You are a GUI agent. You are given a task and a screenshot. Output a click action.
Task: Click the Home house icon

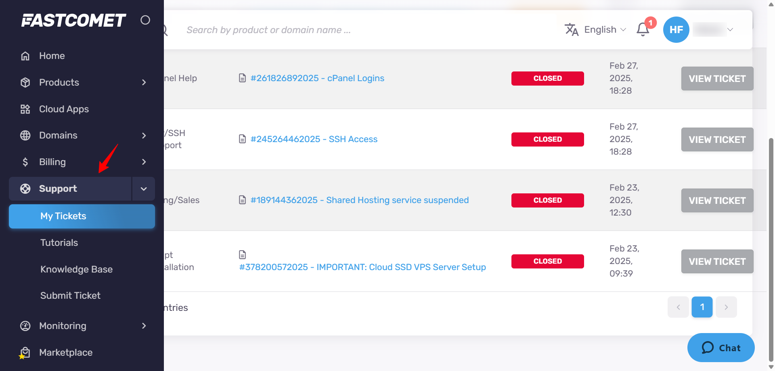tap(25, 56)
